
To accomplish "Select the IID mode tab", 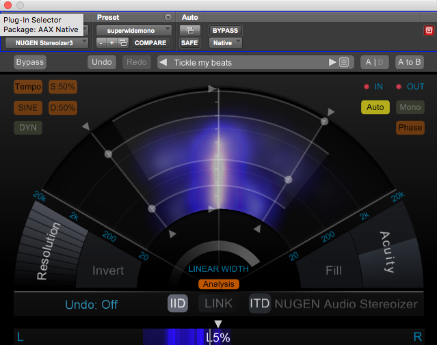I will click(178, 303).
